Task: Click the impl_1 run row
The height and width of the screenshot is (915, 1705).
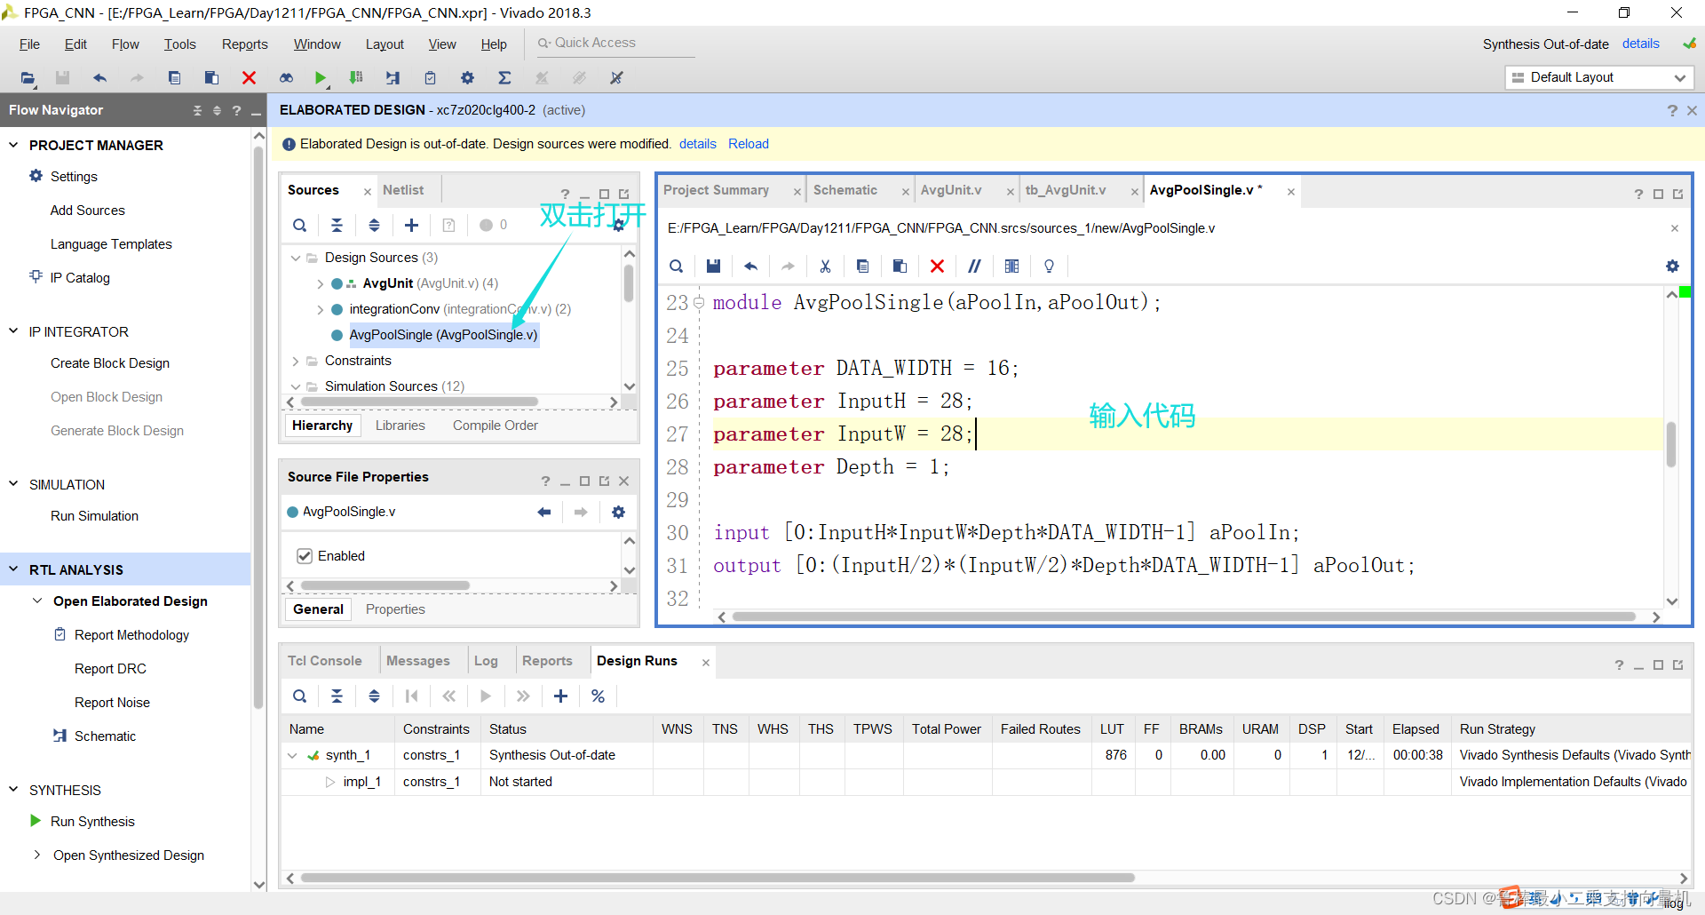Action: tap(986, 782)
